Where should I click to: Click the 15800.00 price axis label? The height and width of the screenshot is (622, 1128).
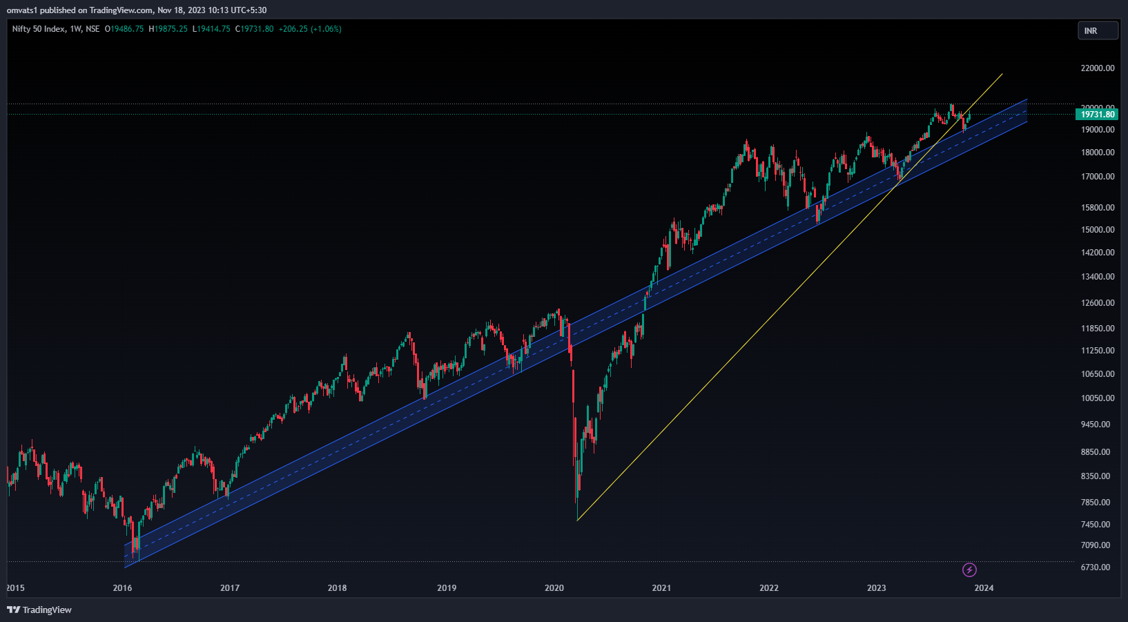coord(1098,207)
